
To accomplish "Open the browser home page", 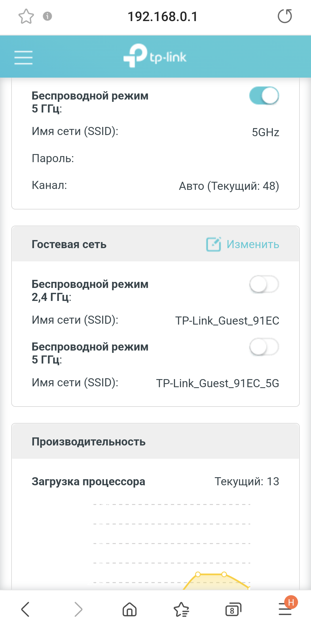I will (x=130, y=609).
